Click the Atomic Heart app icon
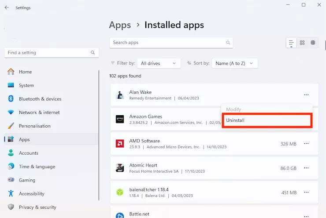 (120, 168)
